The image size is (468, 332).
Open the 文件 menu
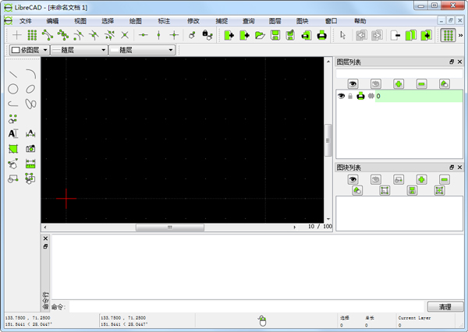[x=26, y=21]
